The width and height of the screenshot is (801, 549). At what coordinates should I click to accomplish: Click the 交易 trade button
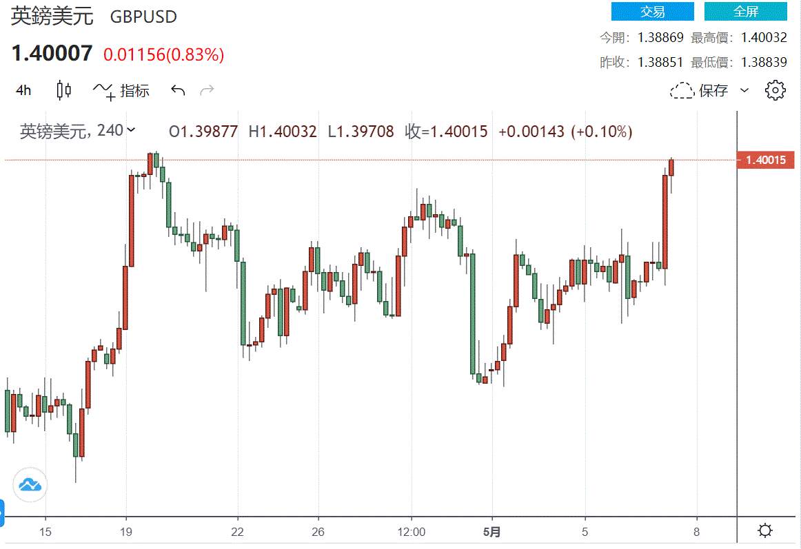pos(652,11)
